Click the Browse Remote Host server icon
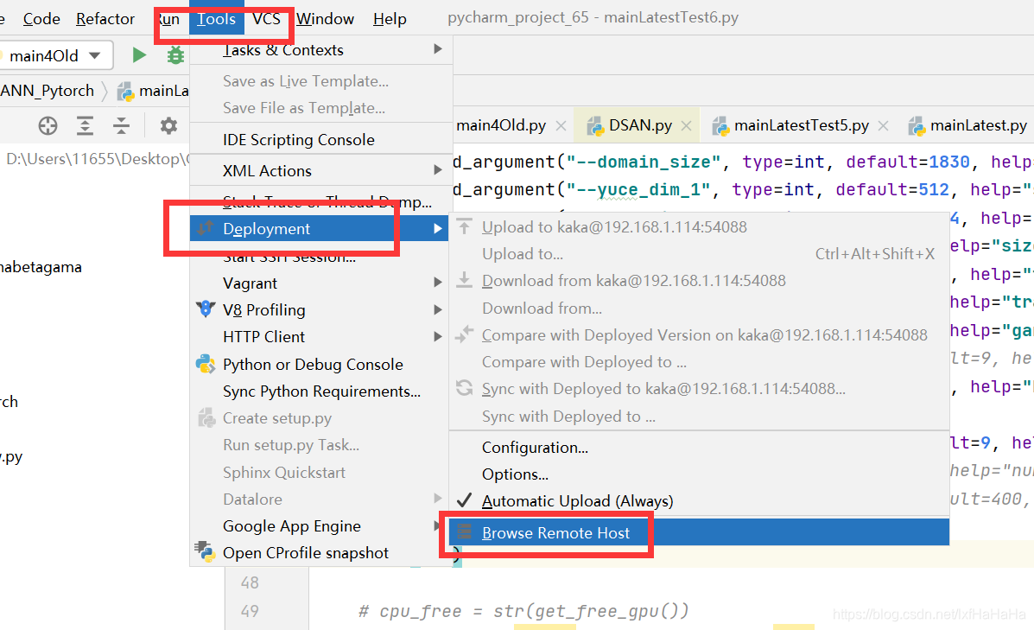Viewport: 1034px width, 630px height. pyautogui.click(x=464, y=531)
